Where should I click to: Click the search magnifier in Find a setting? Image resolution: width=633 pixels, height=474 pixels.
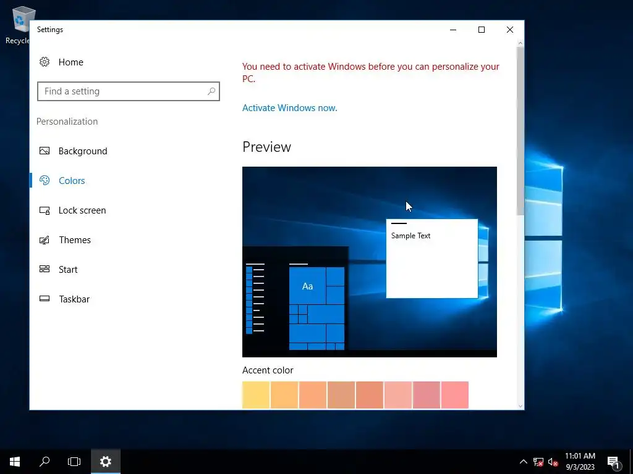click(211, 91)
